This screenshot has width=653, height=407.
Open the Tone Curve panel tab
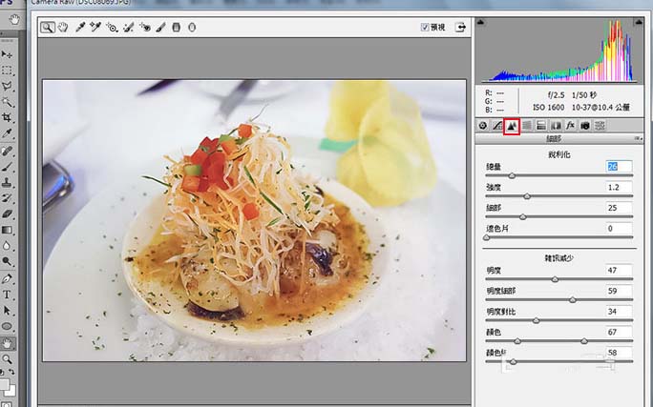497,125
